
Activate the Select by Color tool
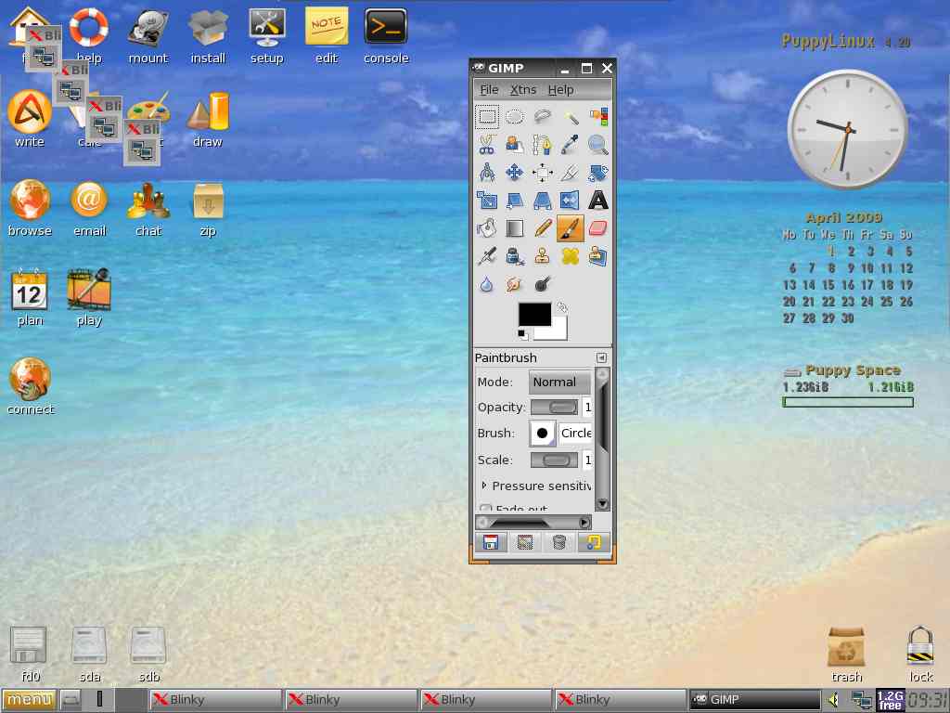coord(598,116)
